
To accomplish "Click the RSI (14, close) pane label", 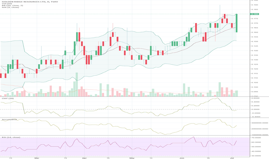I will click(11, 137).
